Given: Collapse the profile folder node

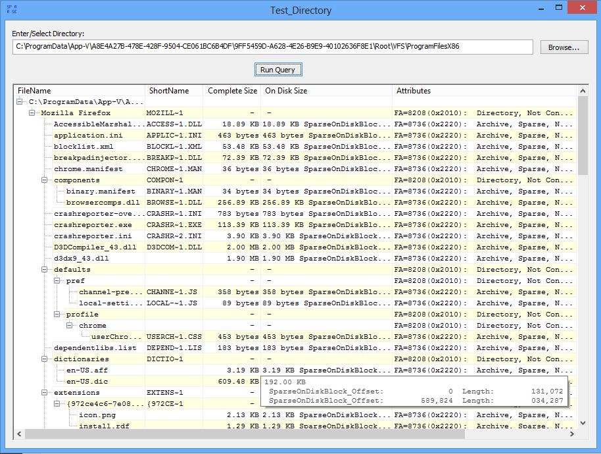Looking at the screenshot, I should pos(57,314).
